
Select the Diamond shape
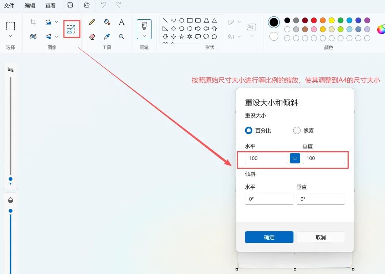pos(173,29)
